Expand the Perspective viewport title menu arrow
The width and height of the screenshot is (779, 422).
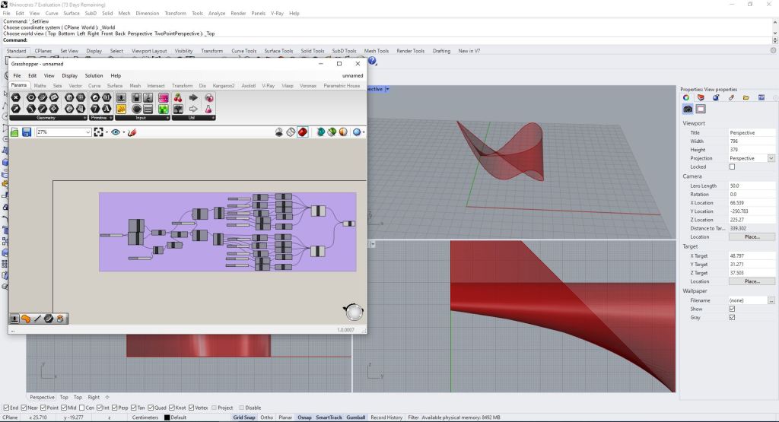[x=387, y=89]
